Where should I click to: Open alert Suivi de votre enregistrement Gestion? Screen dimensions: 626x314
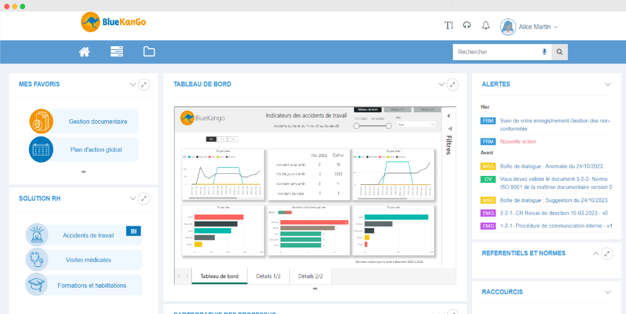click(x=555, y=125)
